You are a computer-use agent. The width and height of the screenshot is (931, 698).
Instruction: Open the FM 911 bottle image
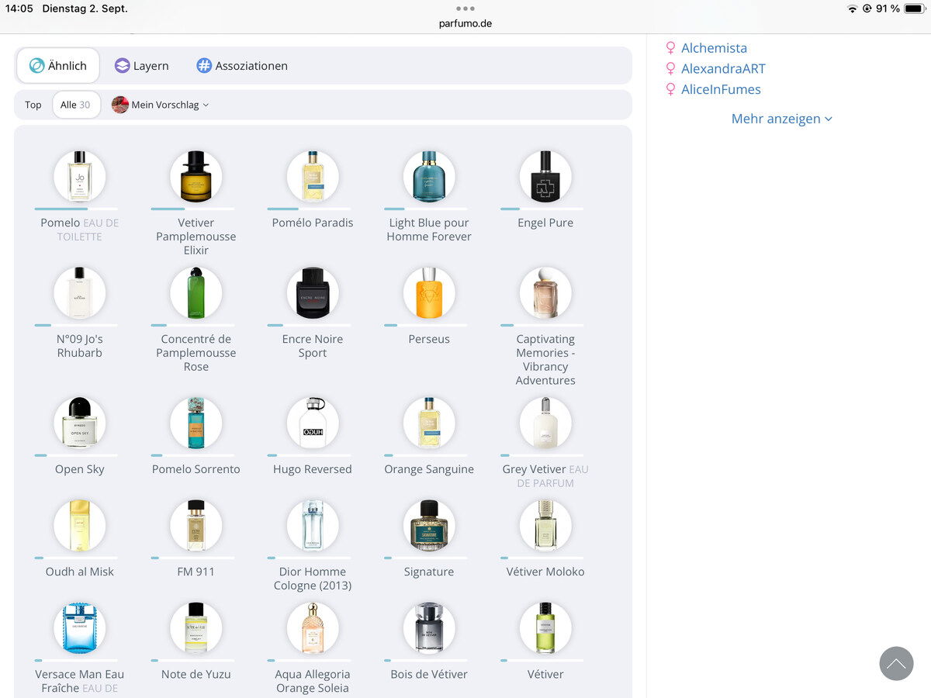(x=196, y=526)
